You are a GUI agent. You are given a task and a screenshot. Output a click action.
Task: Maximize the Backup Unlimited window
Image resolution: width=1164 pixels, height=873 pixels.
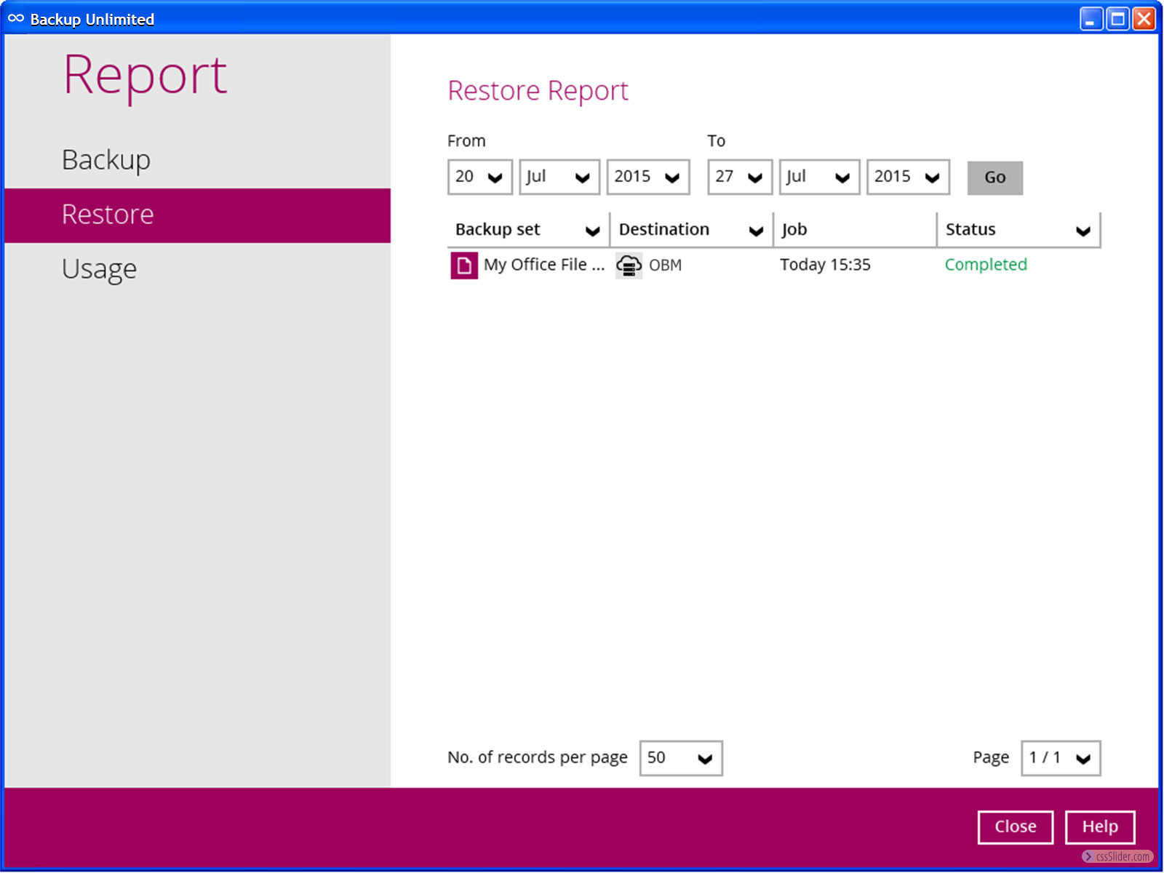point(1117,19)
